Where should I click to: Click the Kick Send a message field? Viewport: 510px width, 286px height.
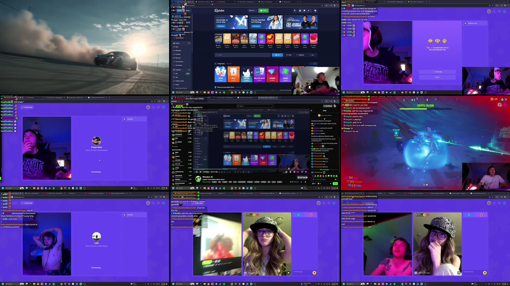[x=324, y=180]
